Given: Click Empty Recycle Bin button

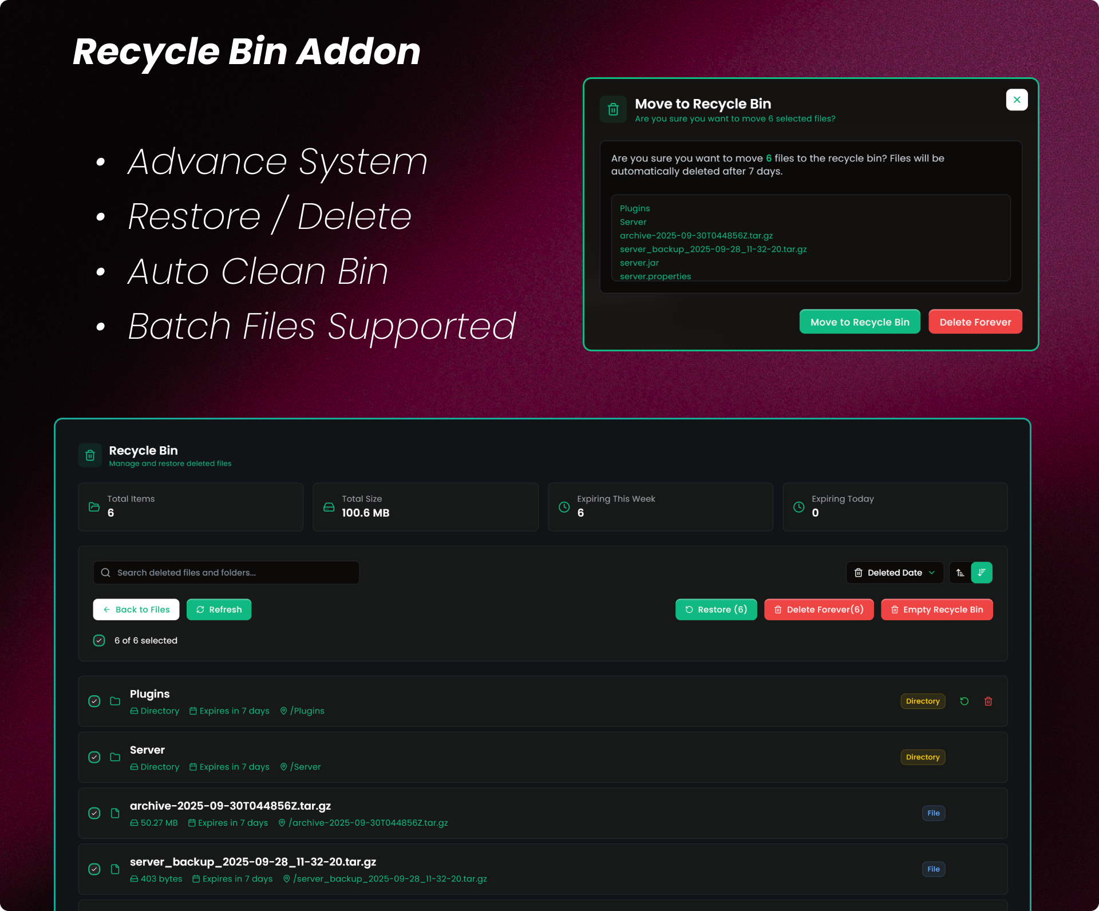Looking at the screenshot, I should click(x=936, y=609).
